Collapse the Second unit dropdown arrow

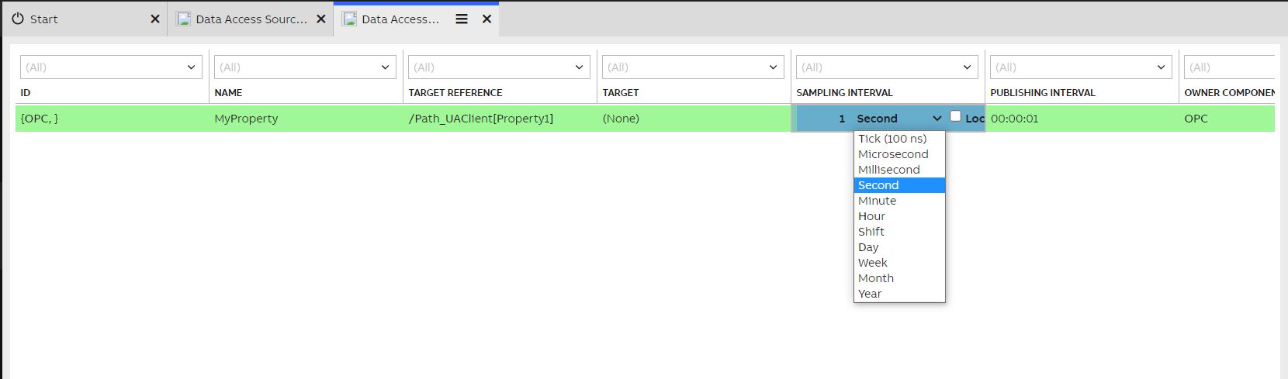(x=937, y=119)
